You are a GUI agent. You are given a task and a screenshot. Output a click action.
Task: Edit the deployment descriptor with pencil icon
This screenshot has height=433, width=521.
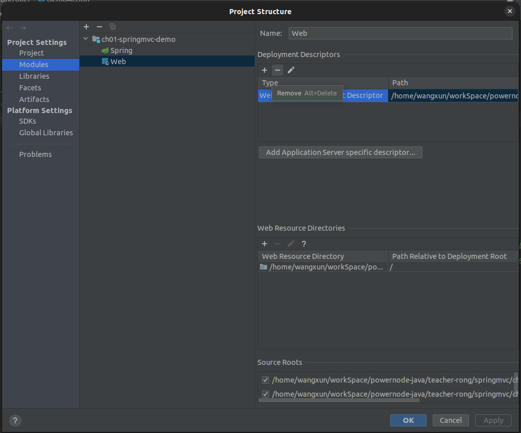tap(291, 70)
